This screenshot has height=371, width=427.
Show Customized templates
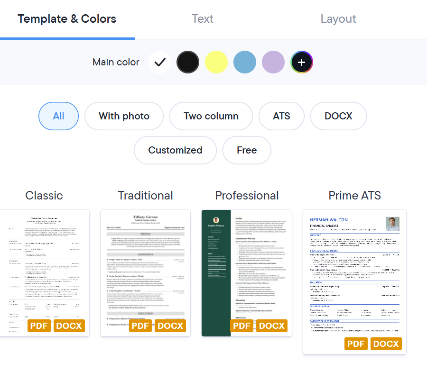click(175, 150)
